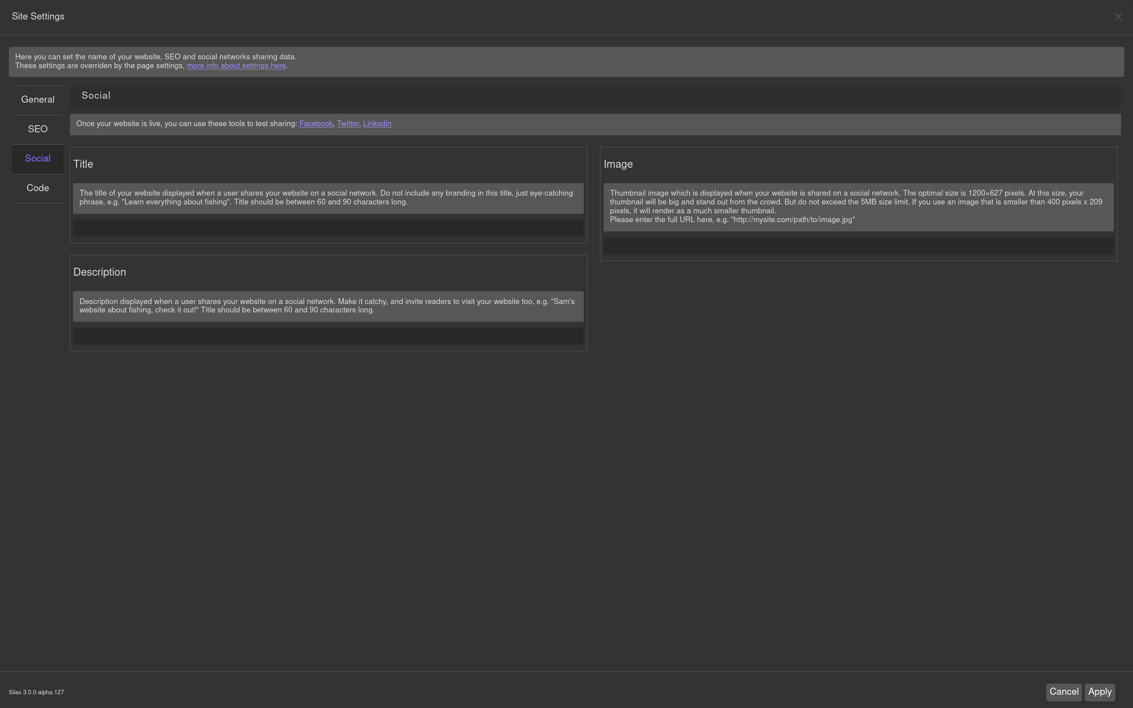This screenshot has height=708, width=1133.
Task: Click the Image section heading
Action: point(618,164)
